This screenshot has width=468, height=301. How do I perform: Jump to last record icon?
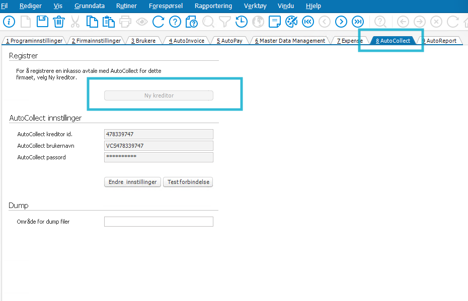coord(358,22)
